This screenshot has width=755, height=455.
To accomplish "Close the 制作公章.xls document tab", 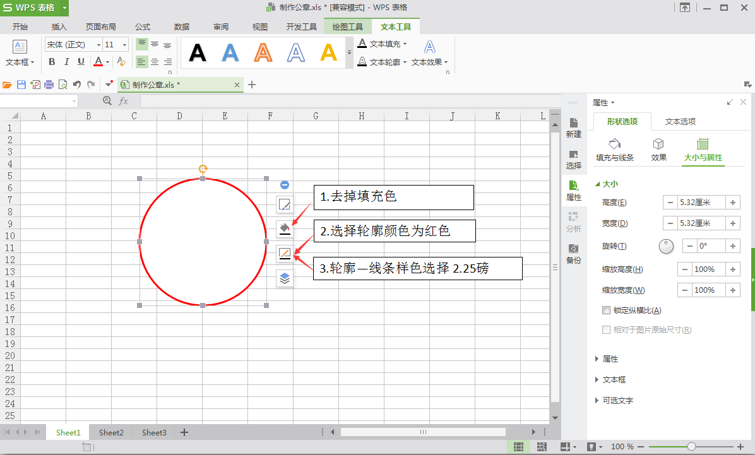I will pos(237,85).
